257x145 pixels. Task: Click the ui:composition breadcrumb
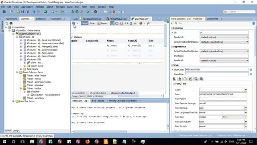pos(79,93)
